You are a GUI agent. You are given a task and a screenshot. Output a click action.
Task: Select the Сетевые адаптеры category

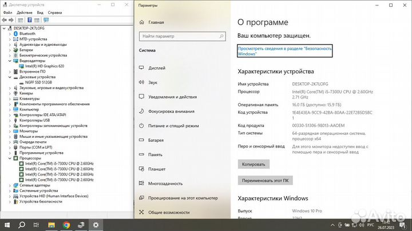tap(34, 185)
